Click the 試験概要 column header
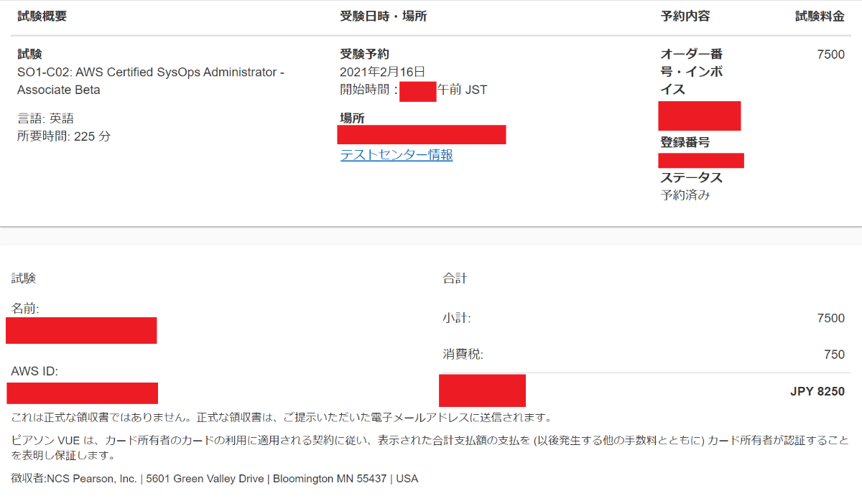The image size is (862, 501). tap(42, 17)
